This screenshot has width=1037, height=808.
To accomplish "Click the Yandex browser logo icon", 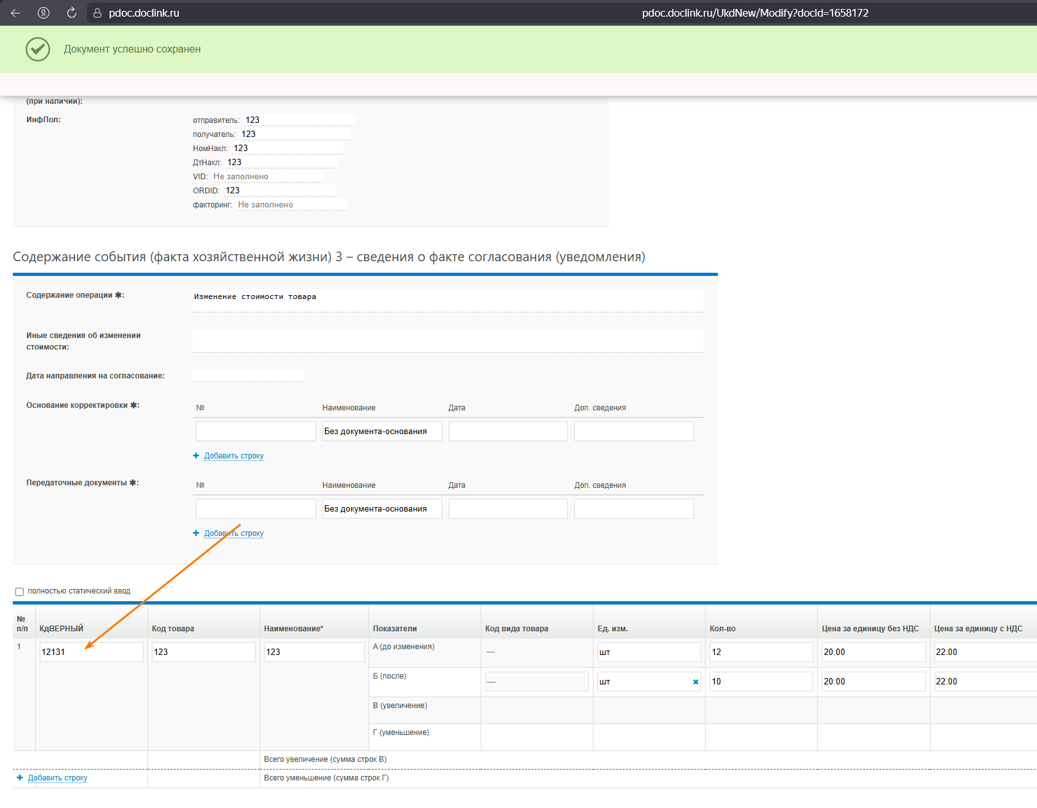I will tap(44, 13).
